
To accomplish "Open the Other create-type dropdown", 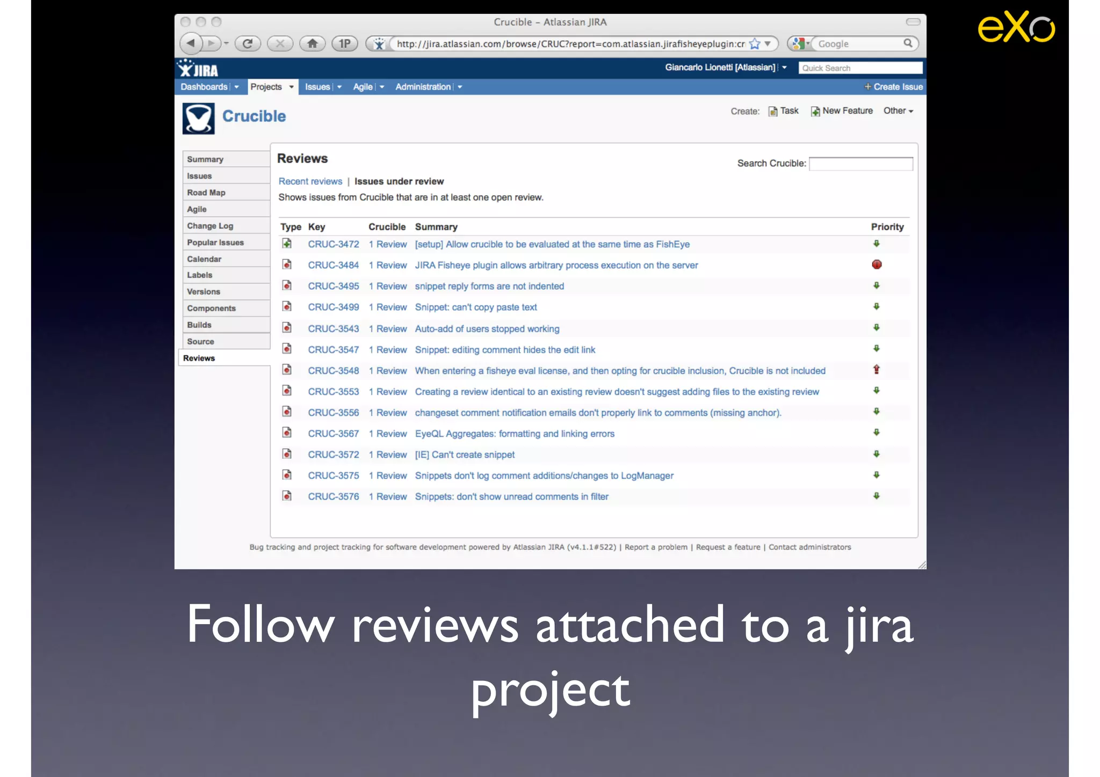I will (899, 111).
